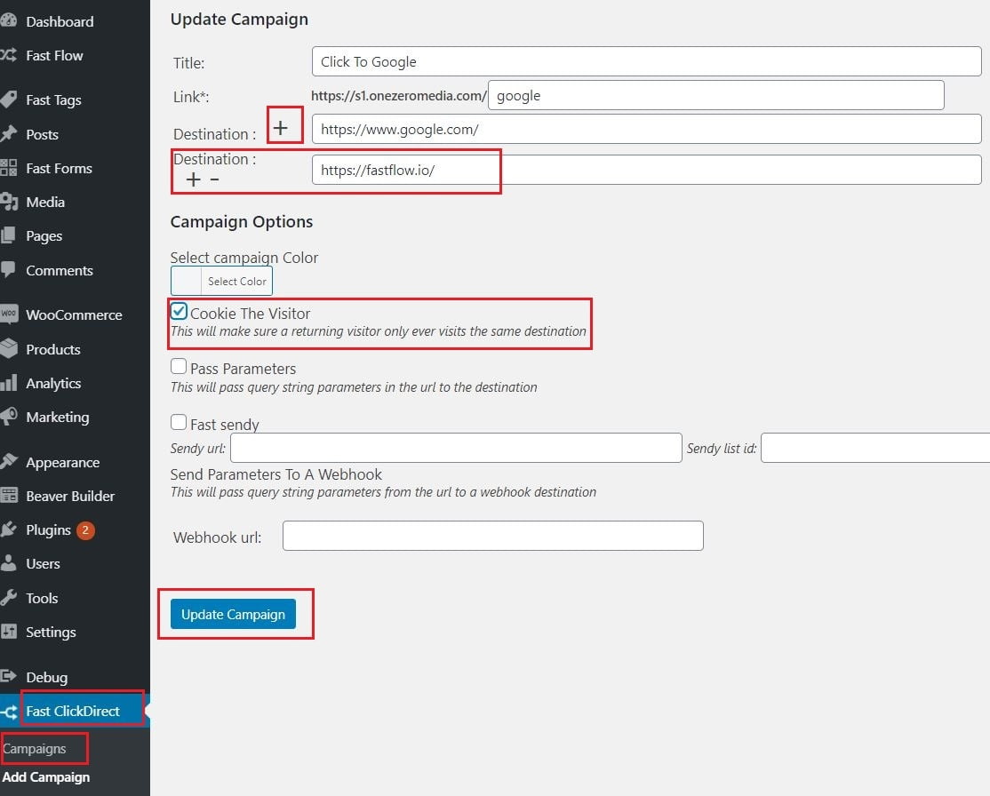Viewport: 990px width, 796px height.
Task: View Analytics using its chart icon
Action: pyautogui.click(x=12, y=383)
